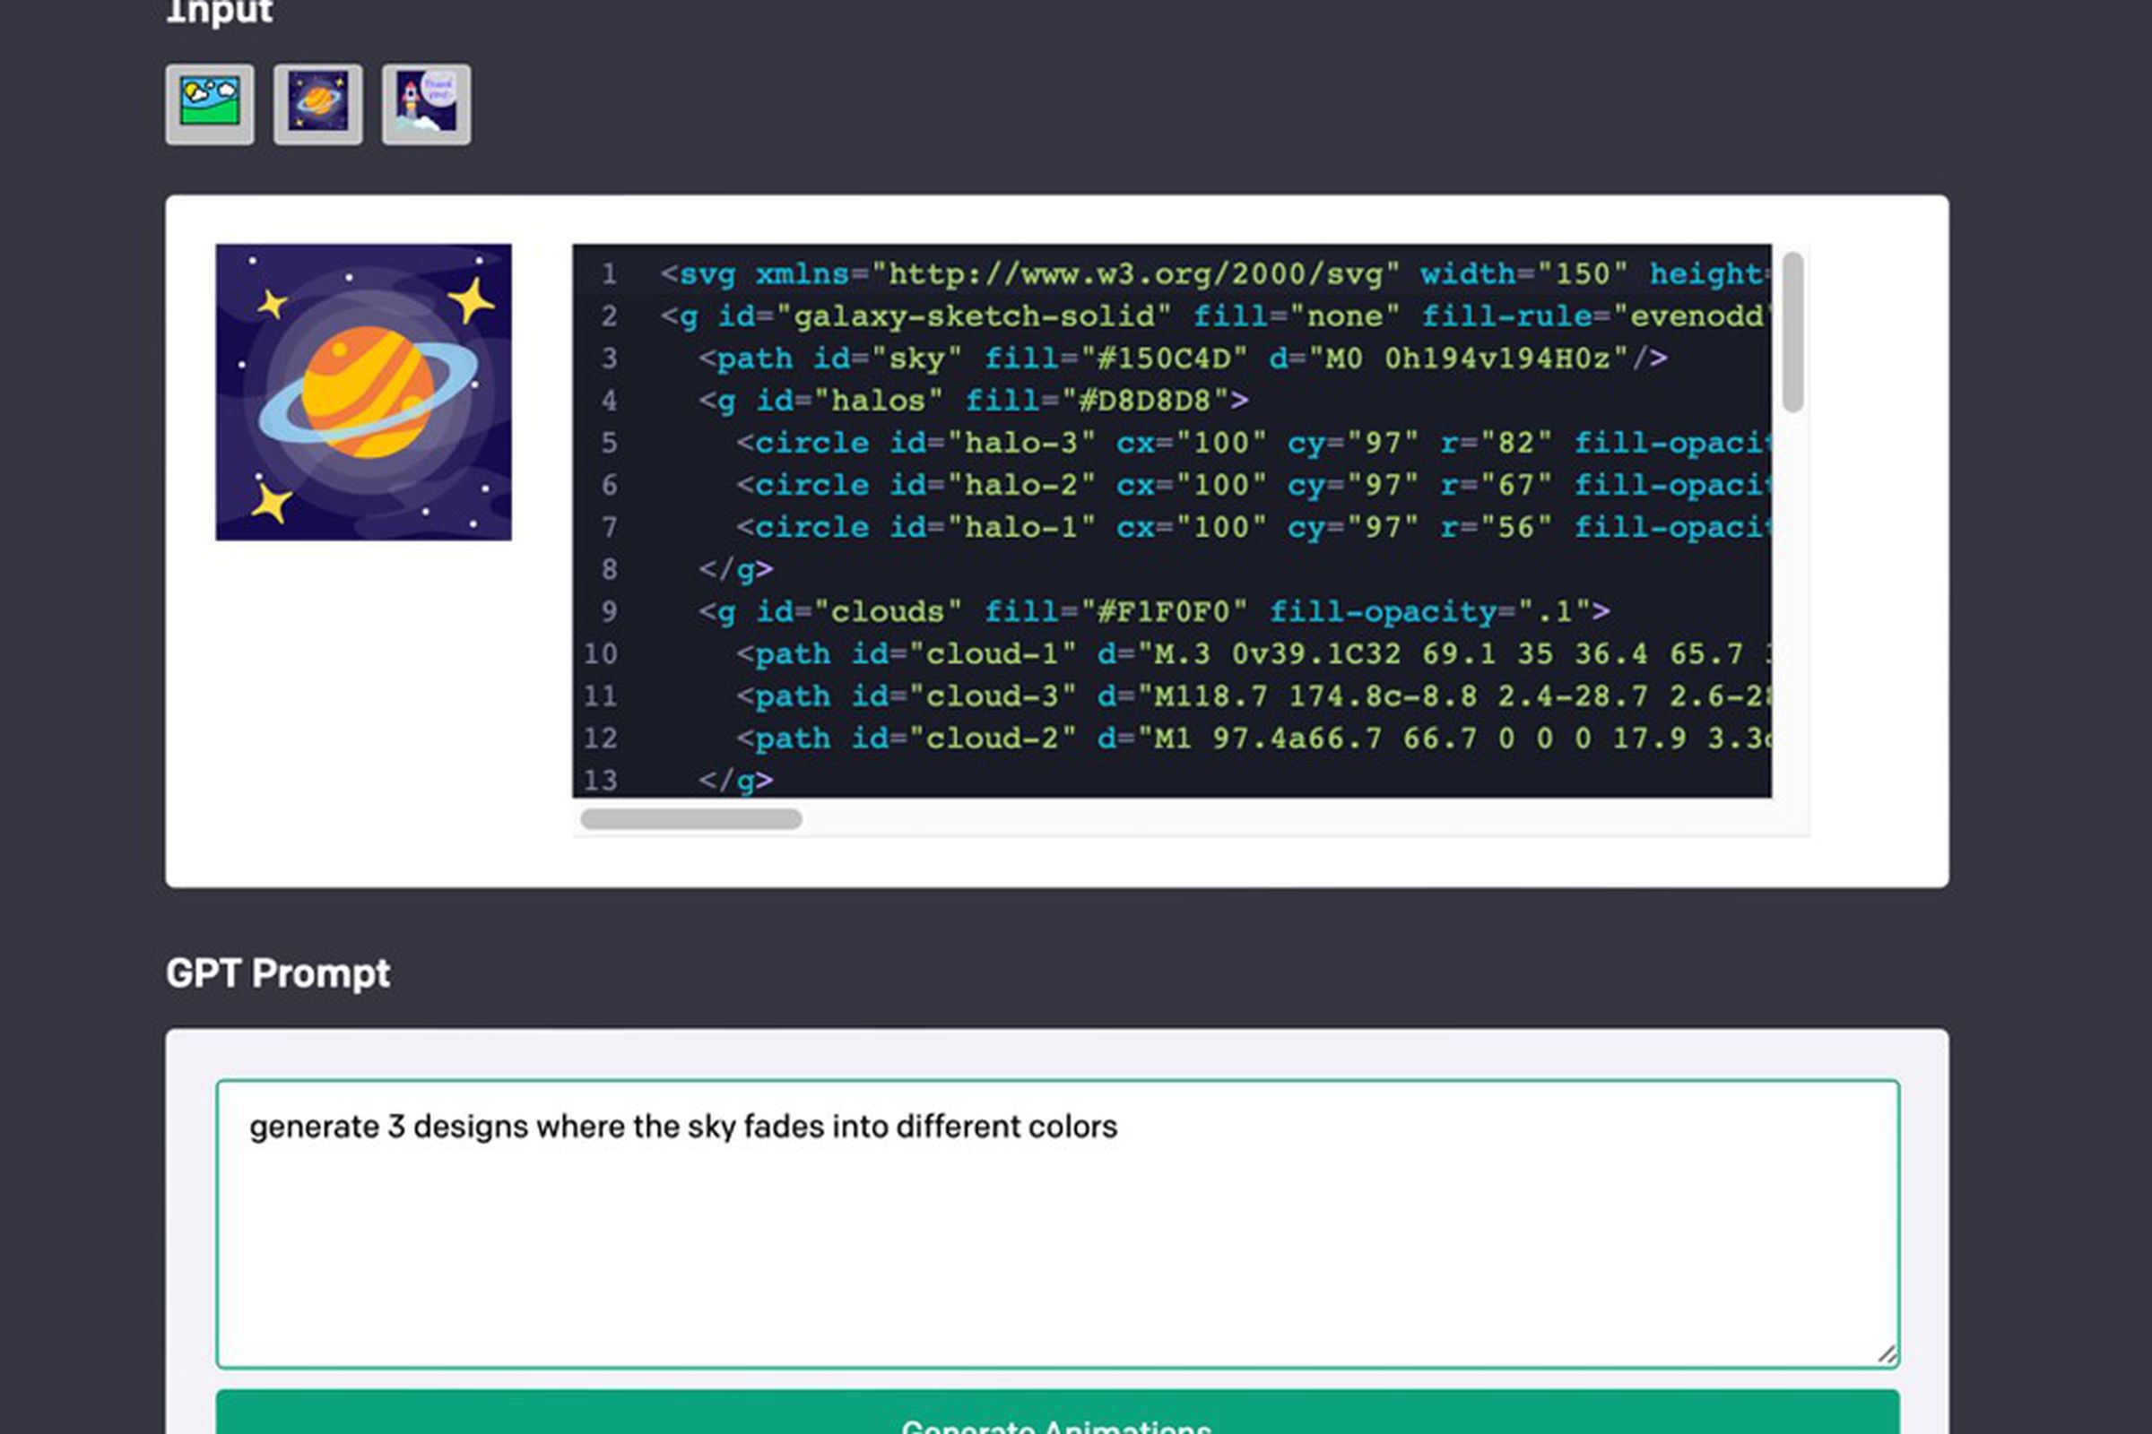Click the cloud-1 path code line

1254,654
